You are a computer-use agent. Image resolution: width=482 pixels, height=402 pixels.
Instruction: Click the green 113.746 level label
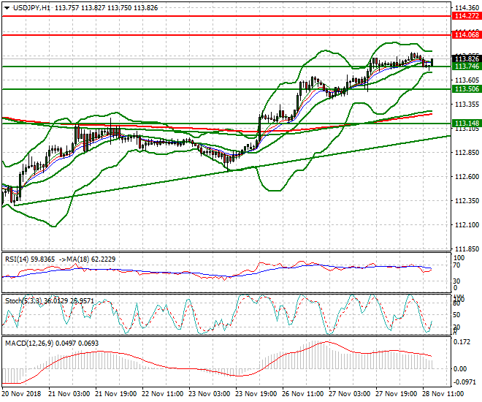(x=467, y=67)
